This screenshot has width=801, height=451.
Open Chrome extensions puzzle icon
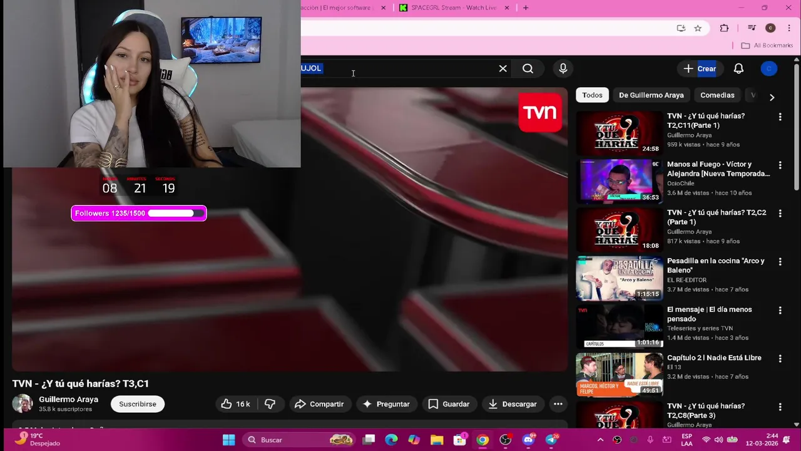coord(724,28)
